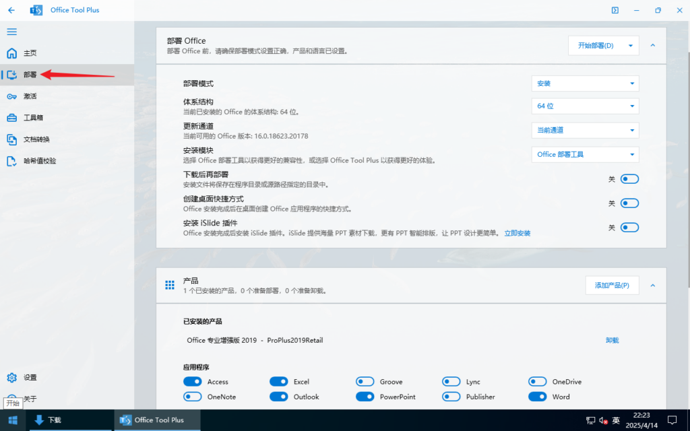690x431 pixels.
Task: Disable the PowerPoint application toggle
Action: click(365, 397)
